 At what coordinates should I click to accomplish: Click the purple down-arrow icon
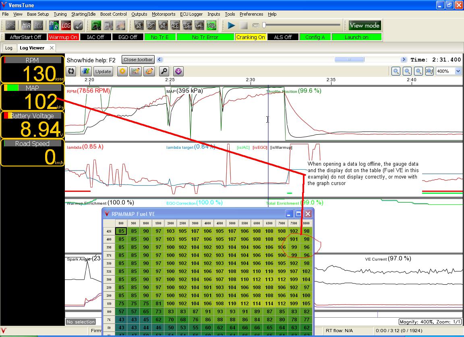point(178,71)
